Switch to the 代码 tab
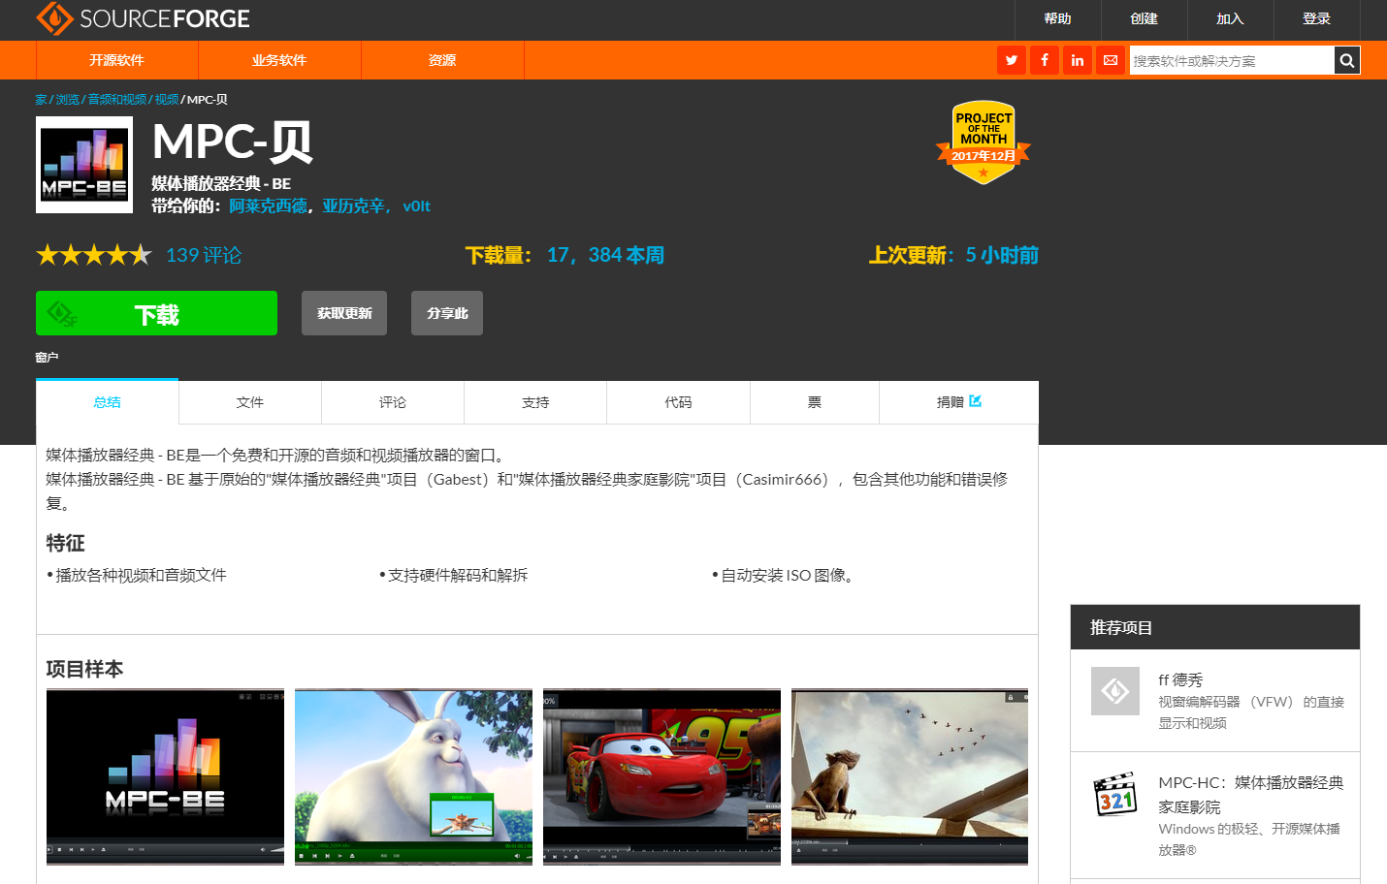The image size is (1387, 884). click(x=678, y=402)
